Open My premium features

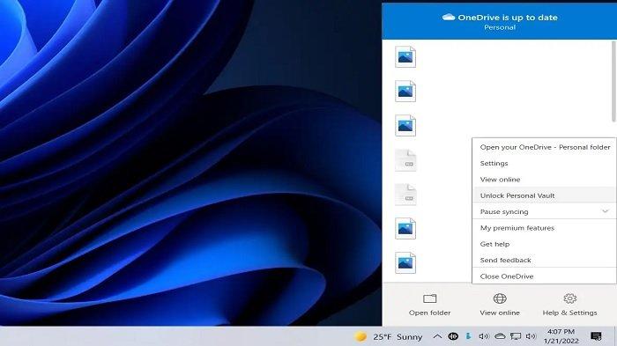[x=545, y=228]
